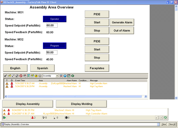The width and height of the screenshot is (178, 128).
Task: Click the Disable selected alarm icon
Action: (17, 76)
